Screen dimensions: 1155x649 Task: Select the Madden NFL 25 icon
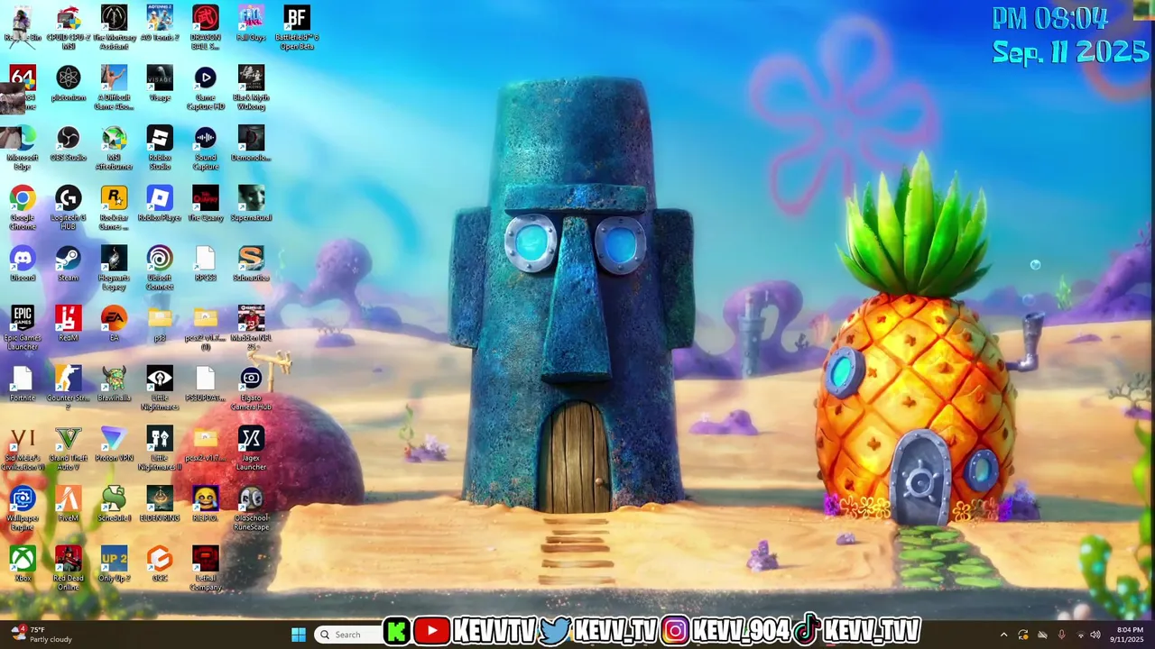pos(251,328)
